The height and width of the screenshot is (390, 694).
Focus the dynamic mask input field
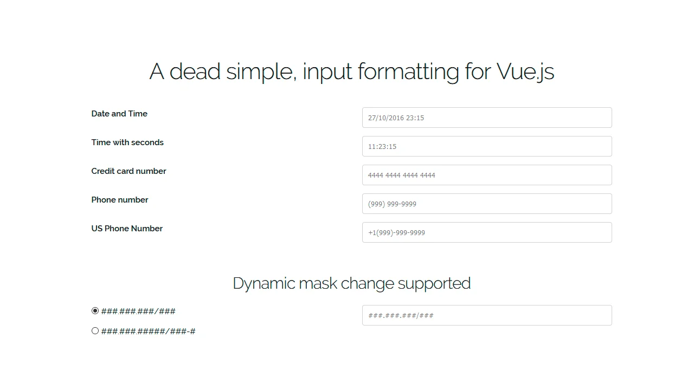(x=486, y=315)
